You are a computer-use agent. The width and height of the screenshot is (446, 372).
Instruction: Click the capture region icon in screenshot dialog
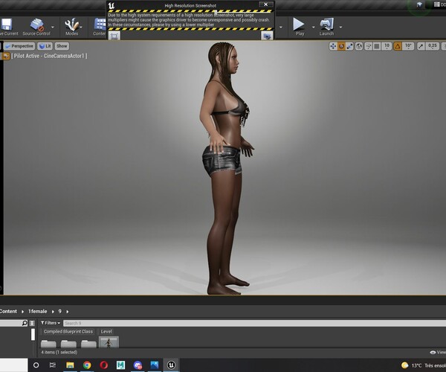[114, 36]
